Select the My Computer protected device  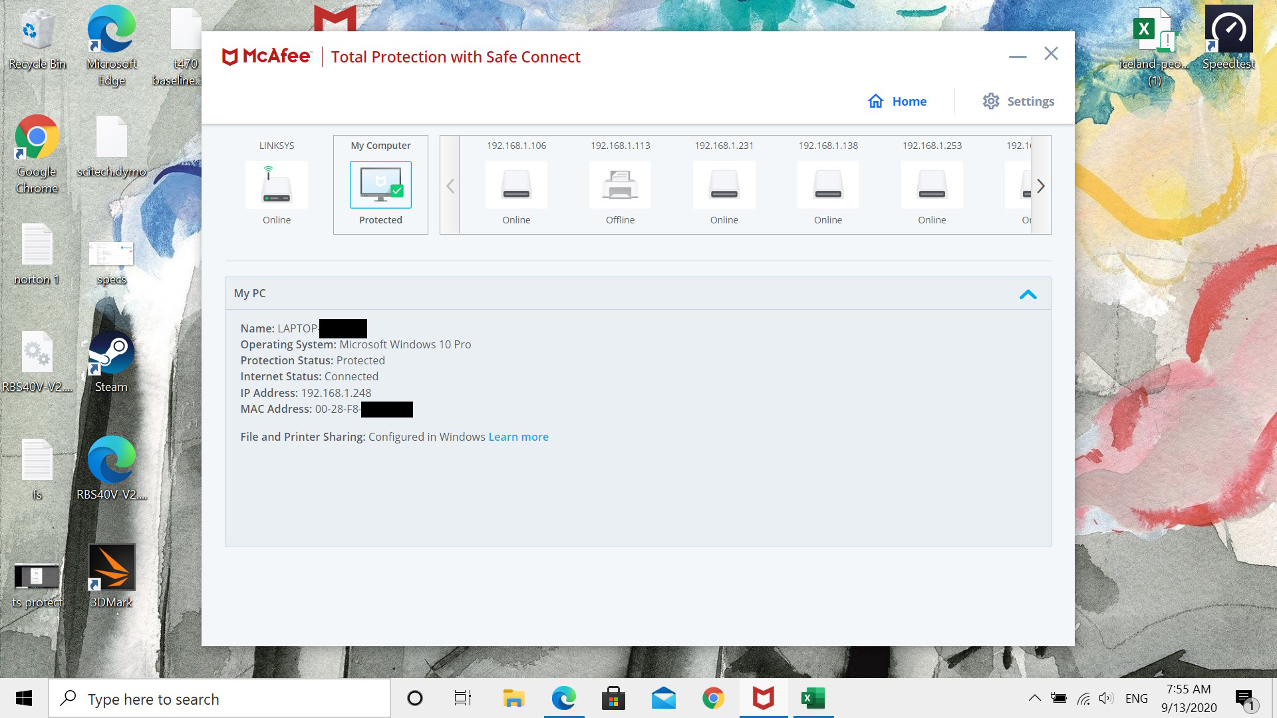[380, 185]
